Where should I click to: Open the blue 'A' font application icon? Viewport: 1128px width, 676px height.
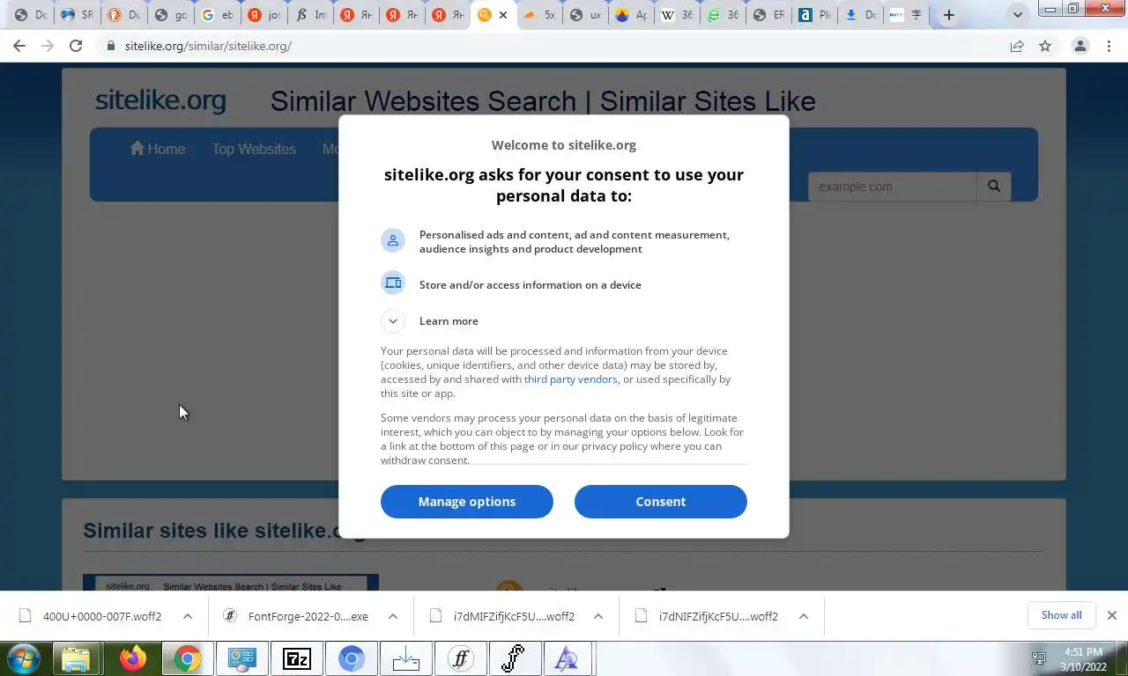(567, 658)
